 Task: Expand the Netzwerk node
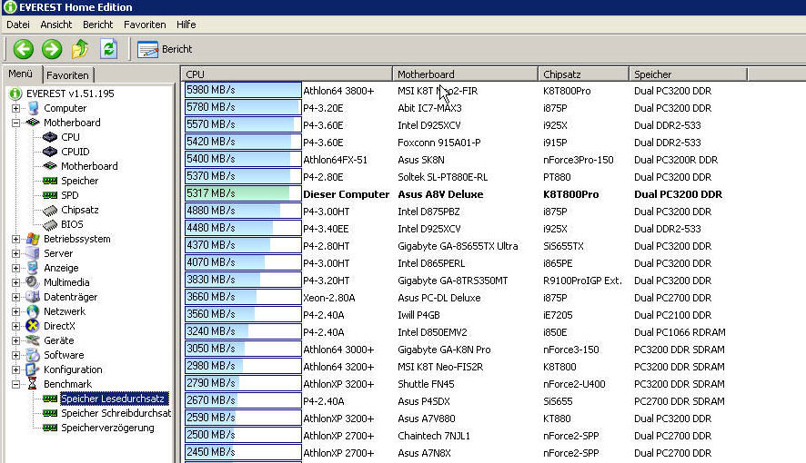coord(16,311)
